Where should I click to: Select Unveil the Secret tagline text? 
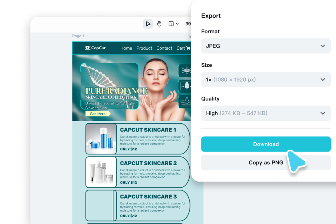point(110,106)
